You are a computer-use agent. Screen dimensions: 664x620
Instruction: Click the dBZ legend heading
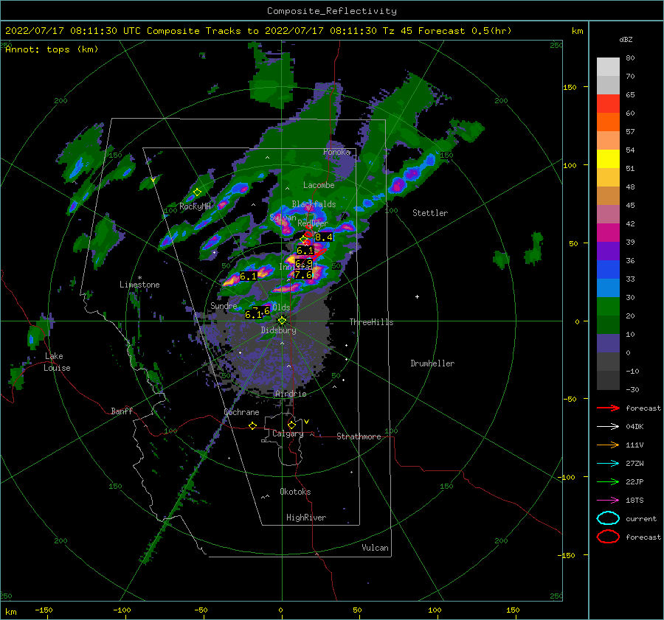626,39
